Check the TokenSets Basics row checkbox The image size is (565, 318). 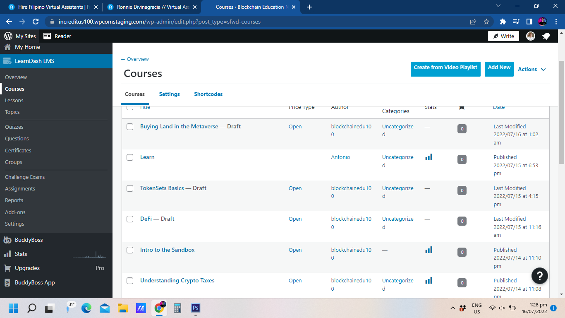coord(130,188)
